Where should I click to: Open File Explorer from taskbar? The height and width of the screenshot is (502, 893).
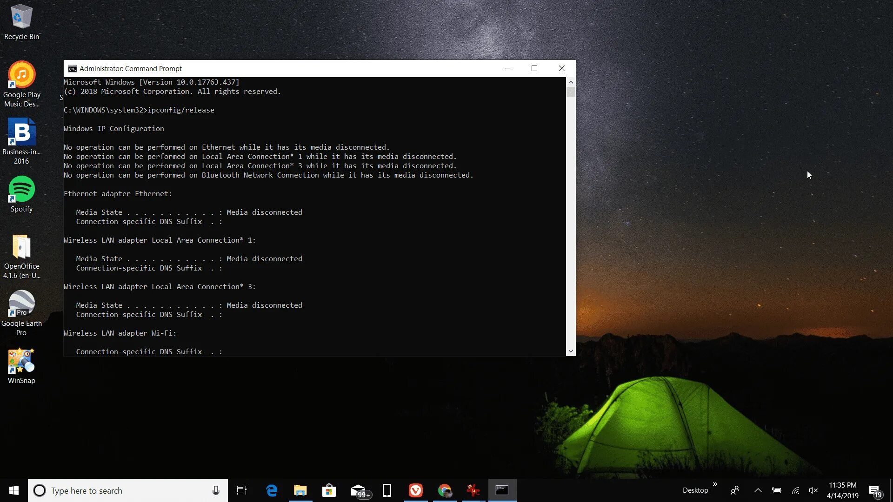(x=300, y=490)
